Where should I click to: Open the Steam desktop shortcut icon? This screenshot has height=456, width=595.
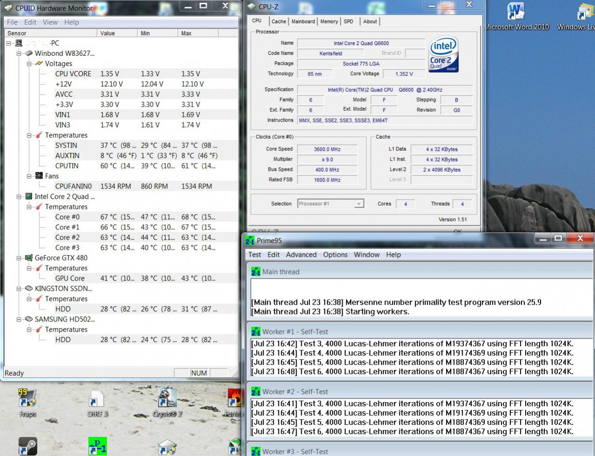[x=27, y=447]
